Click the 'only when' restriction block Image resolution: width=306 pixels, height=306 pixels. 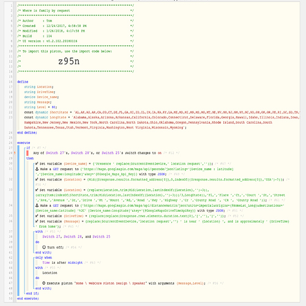(x=43, y=258)
